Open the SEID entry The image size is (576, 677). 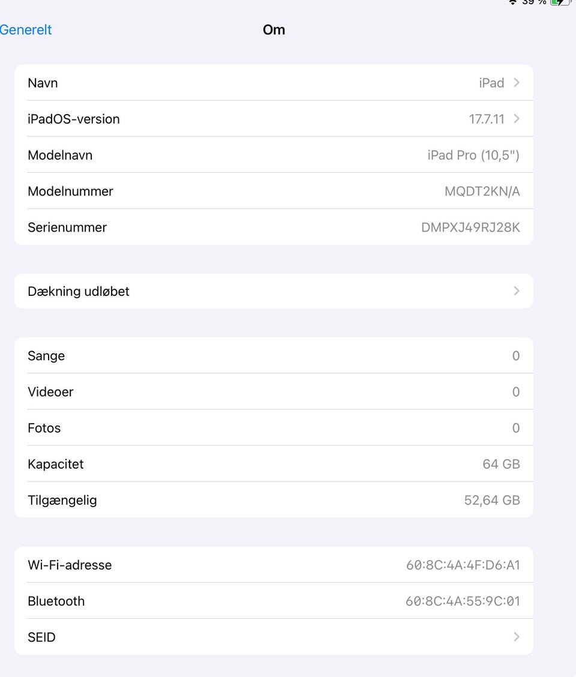(274, 637)
